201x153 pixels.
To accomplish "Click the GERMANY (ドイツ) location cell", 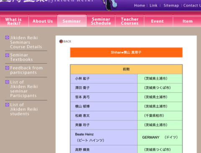I will 160,138.
